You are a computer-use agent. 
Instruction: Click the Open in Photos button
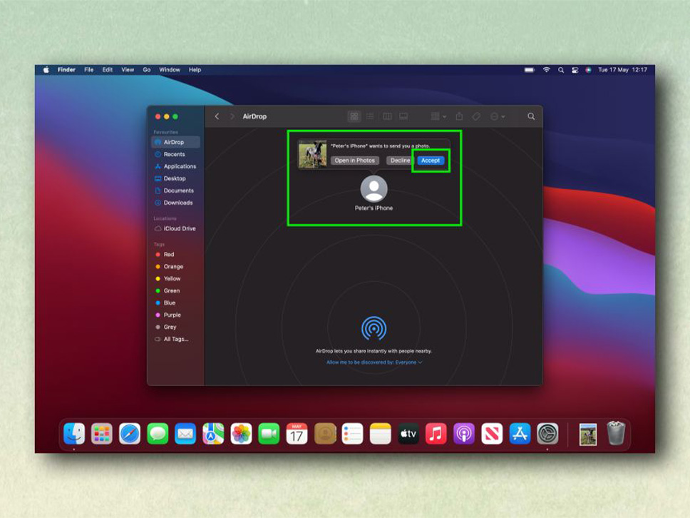tap(355, 161)
